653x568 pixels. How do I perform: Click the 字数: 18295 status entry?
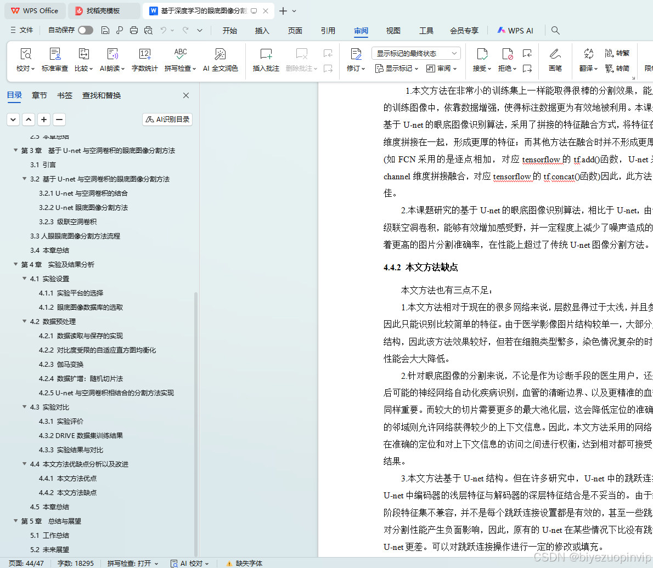tap(75, 563)
